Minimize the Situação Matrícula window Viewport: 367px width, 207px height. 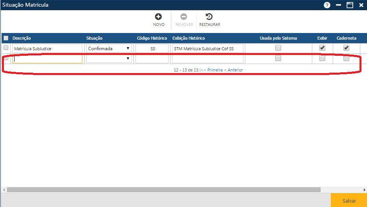(x=338, y=5)
